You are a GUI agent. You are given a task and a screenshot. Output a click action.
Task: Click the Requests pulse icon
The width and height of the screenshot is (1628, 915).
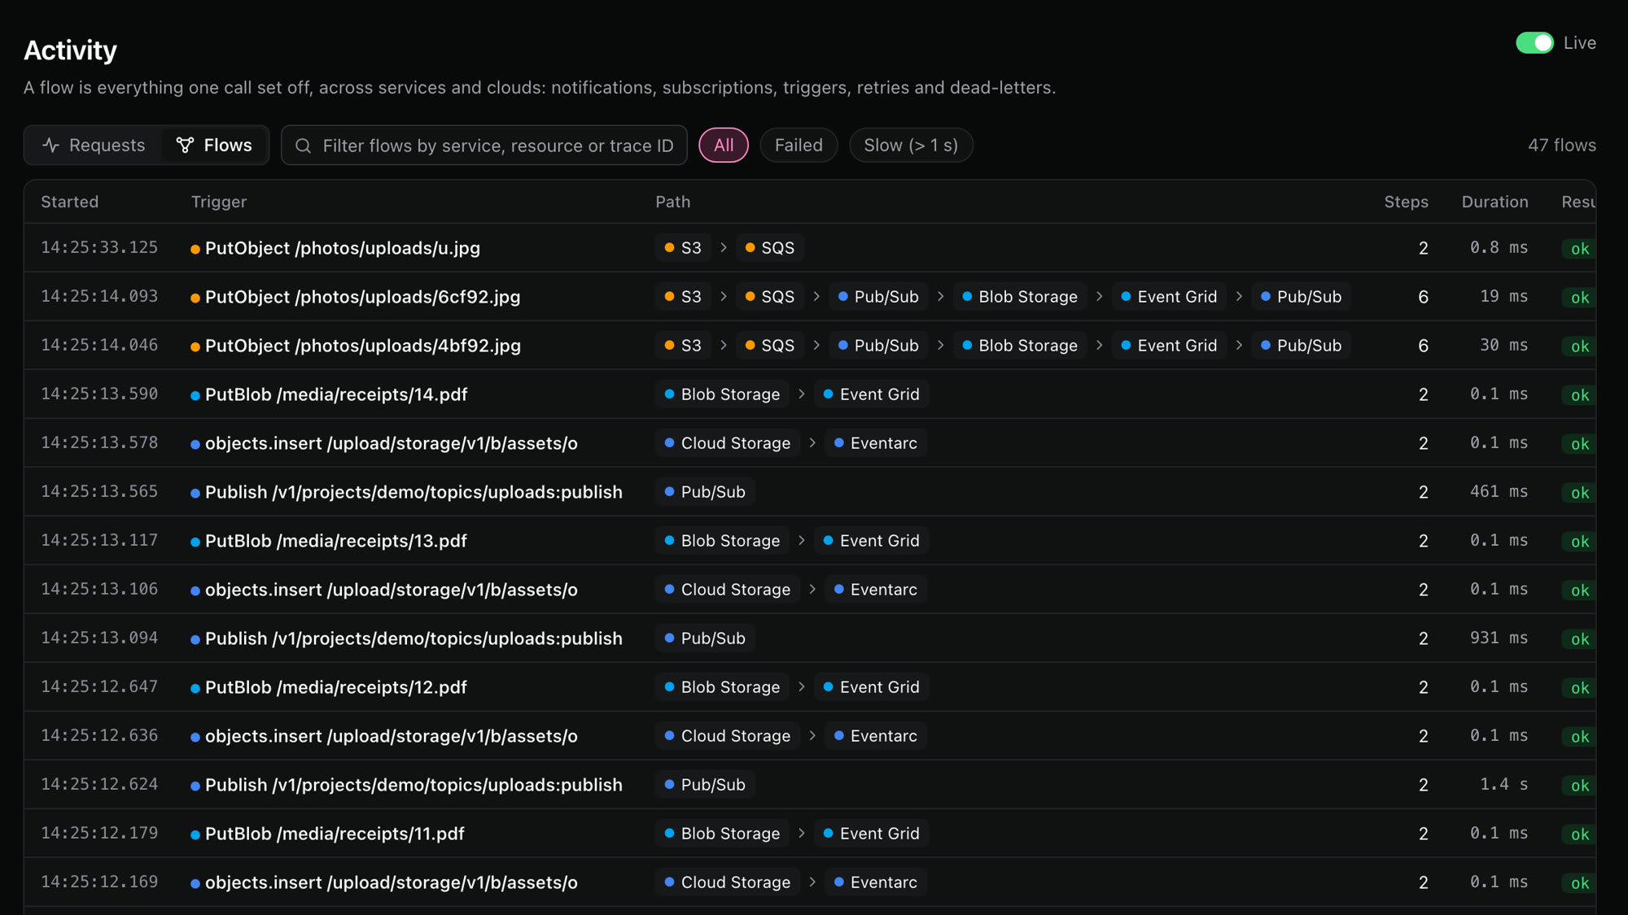51,146
